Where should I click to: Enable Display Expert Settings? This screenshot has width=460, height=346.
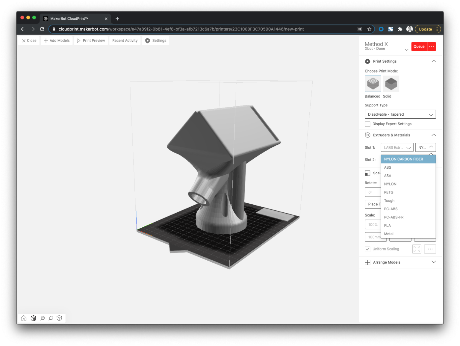(x=367, y=124)
